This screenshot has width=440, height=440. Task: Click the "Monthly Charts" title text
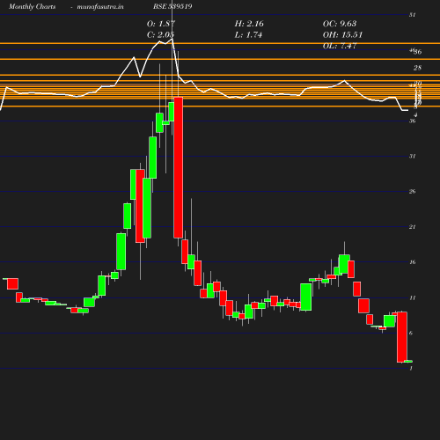pos(33,6)
